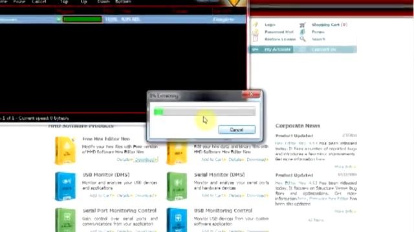Viewport: 414px width, 232px height.
Task: Open the Shopping Cart (0) link
Action: coord(329,24)
